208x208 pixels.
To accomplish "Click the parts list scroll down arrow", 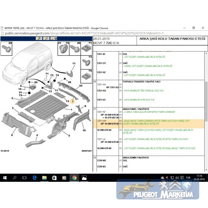I will [x=206, y=170].
